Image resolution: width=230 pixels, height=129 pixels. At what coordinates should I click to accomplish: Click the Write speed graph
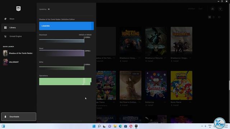point(62,67)
